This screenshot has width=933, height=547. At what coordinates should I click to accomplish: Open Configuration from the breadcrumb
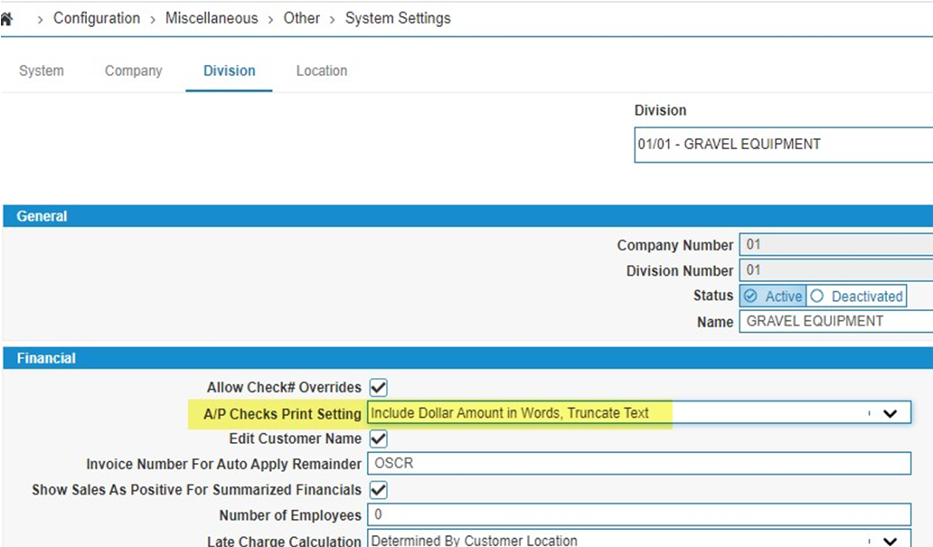96,17
